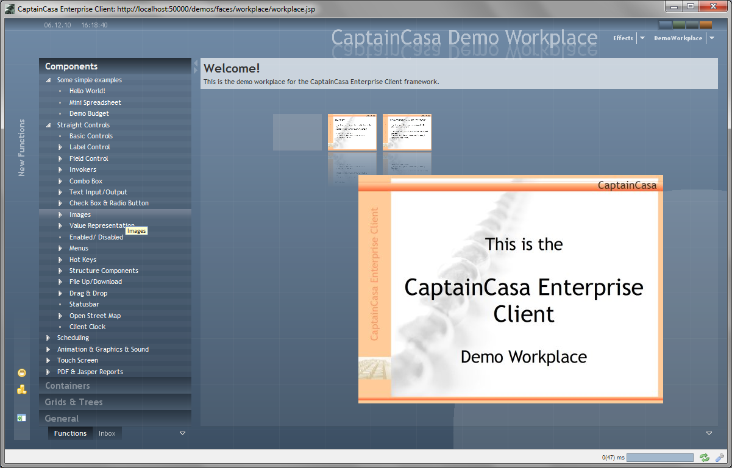This screenshot has height=468, width=732.
Task: Collapse the Straight Controls tree node
Action: point(49,125)
